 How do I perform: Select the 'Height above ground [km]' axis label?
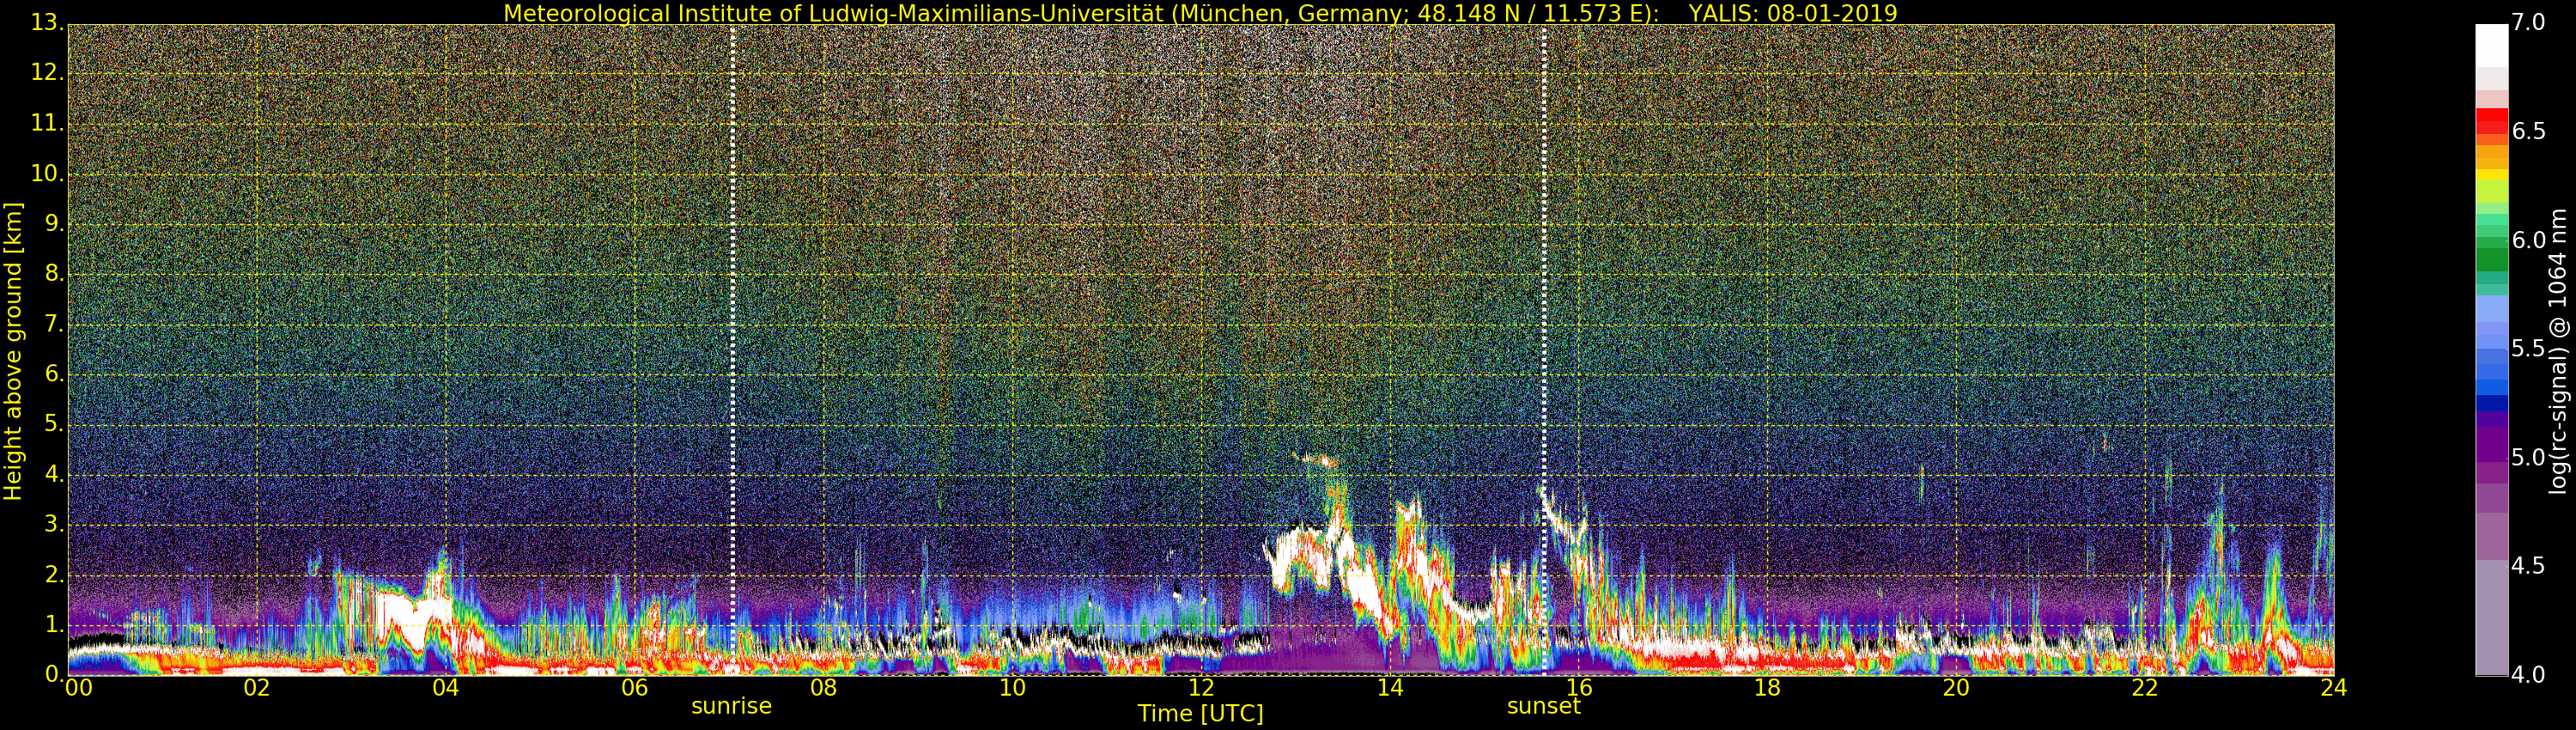pyautogui.click(x=13, y=351)
